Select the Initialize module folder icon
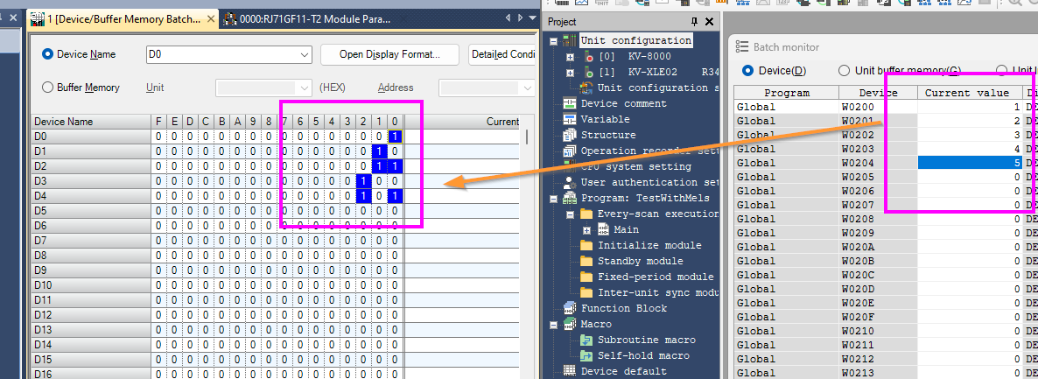1038x379 pixels. click(586, 245)
